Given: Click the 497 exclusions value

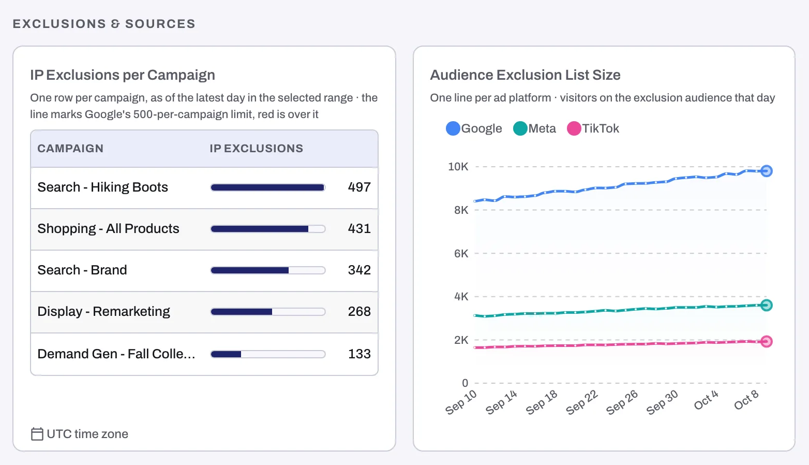Looking at the screenshot, I should click(359, 187).
